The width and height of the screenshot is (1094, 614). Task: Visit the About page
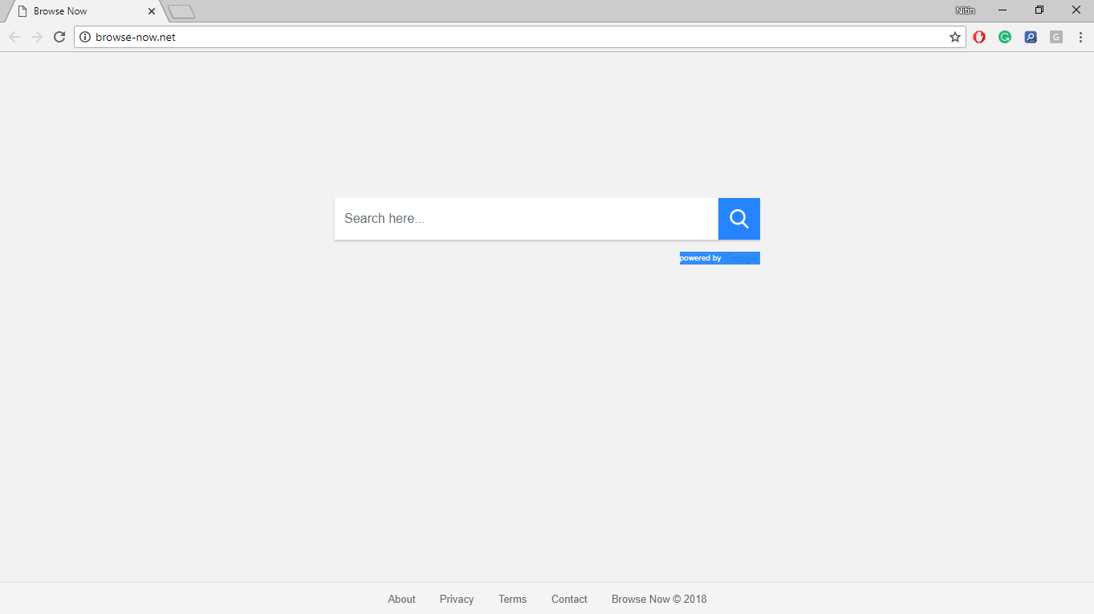tap(401, 599)
